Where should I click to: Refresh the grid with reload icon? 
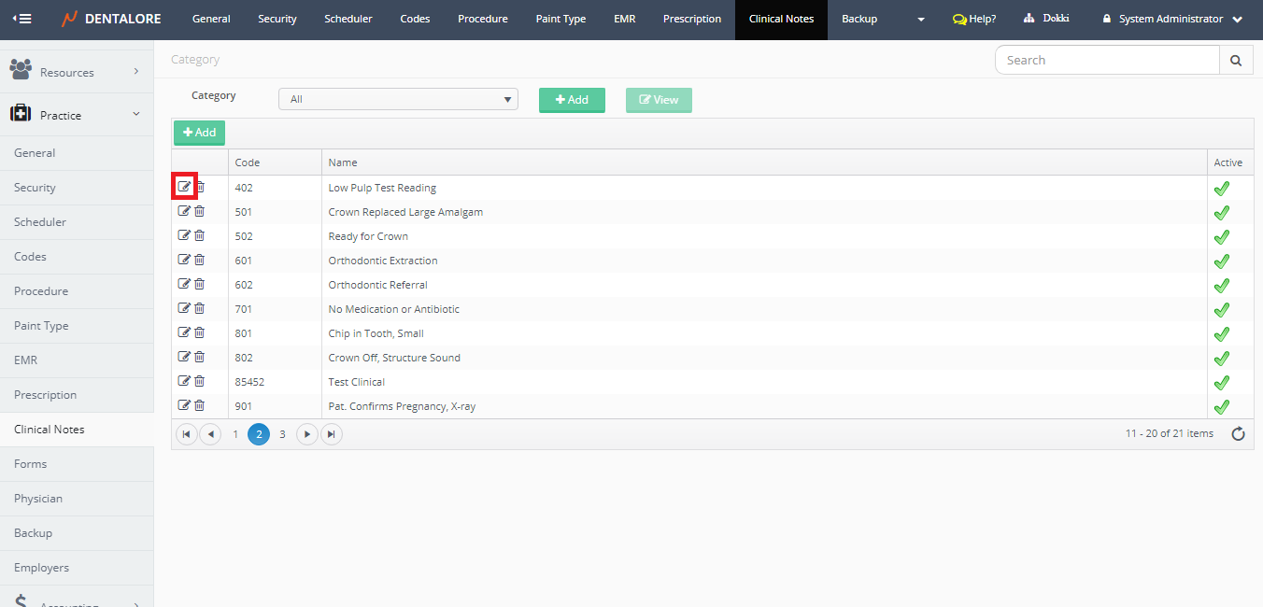[1238, 433]
